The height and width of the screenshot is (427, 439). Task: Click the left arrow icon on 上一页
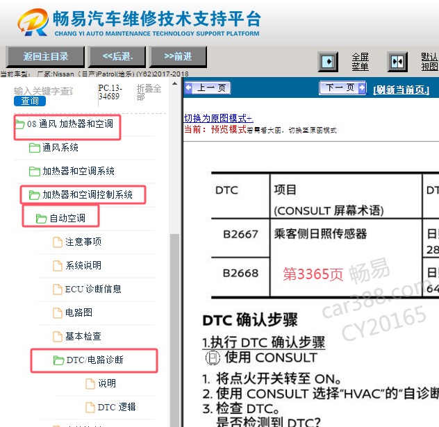point(189,88)
